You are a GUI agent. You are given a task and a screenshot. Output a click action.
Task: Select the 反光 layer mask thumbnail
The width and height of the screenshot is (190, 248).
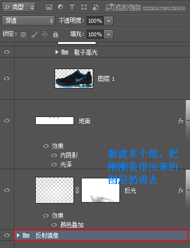click(x=101, y=190)
